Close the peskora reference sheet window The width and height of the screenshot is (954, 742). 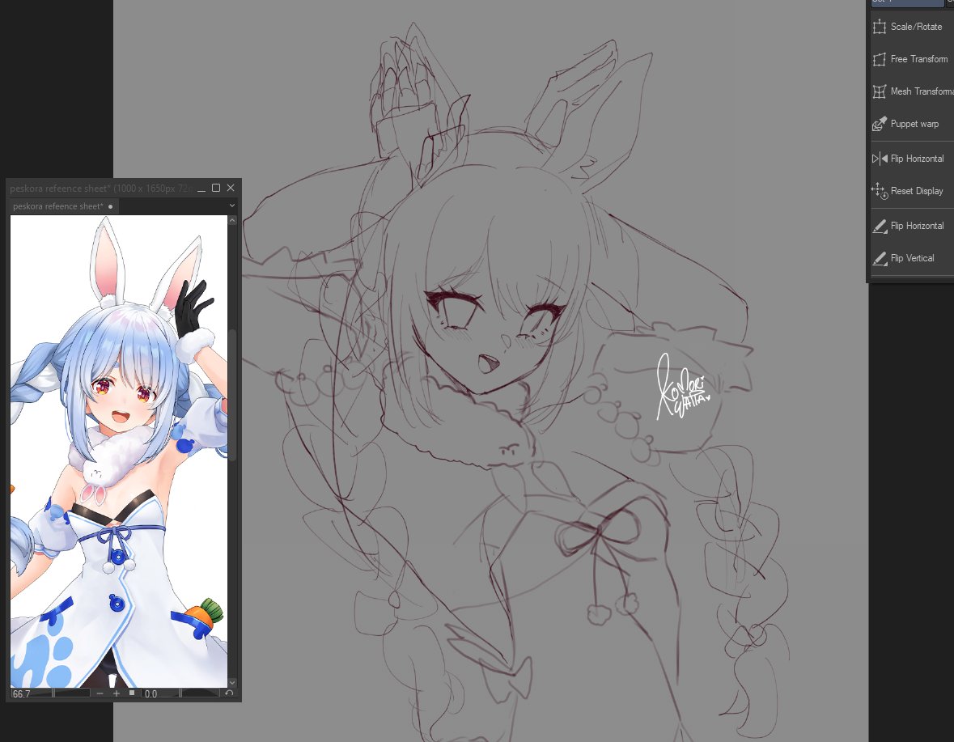coord(231,188)
